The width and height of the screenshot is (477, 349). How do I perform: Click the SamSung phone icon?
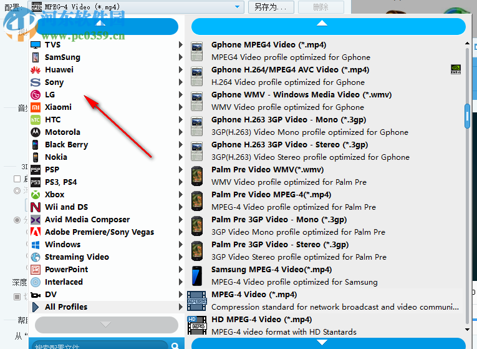point(36,57)
